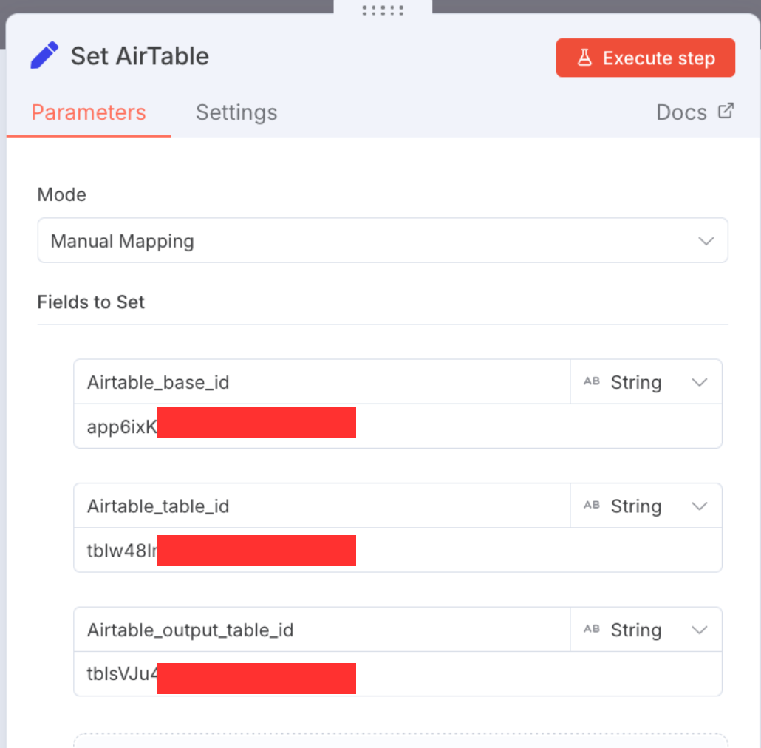The width and height of the screenshot is (761, 748).
Task: Click the pencil icon beside Set AirTable
Action: tap(44, 56)
